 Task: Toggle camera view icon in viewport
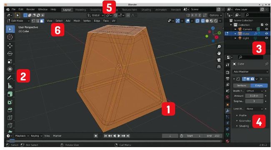click(x=219, y=60)
